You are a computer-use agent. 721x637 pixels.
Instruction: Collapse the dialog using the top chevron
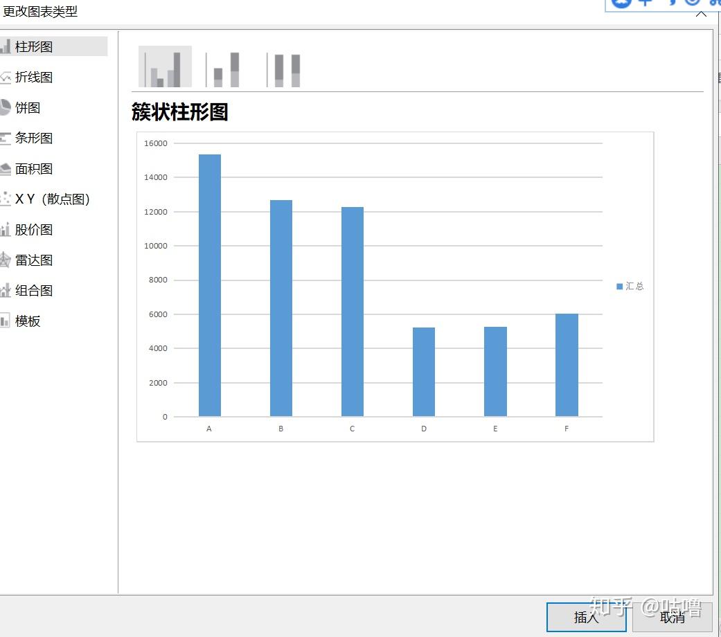pos(702,14)
